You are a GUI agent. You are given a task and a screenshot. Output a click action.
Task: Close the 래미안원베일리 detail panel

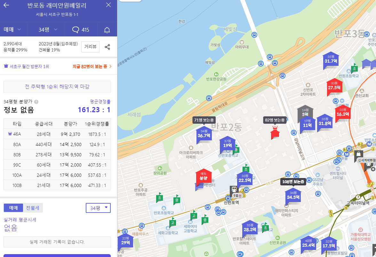pyautogui.click(x=108, y=5)
